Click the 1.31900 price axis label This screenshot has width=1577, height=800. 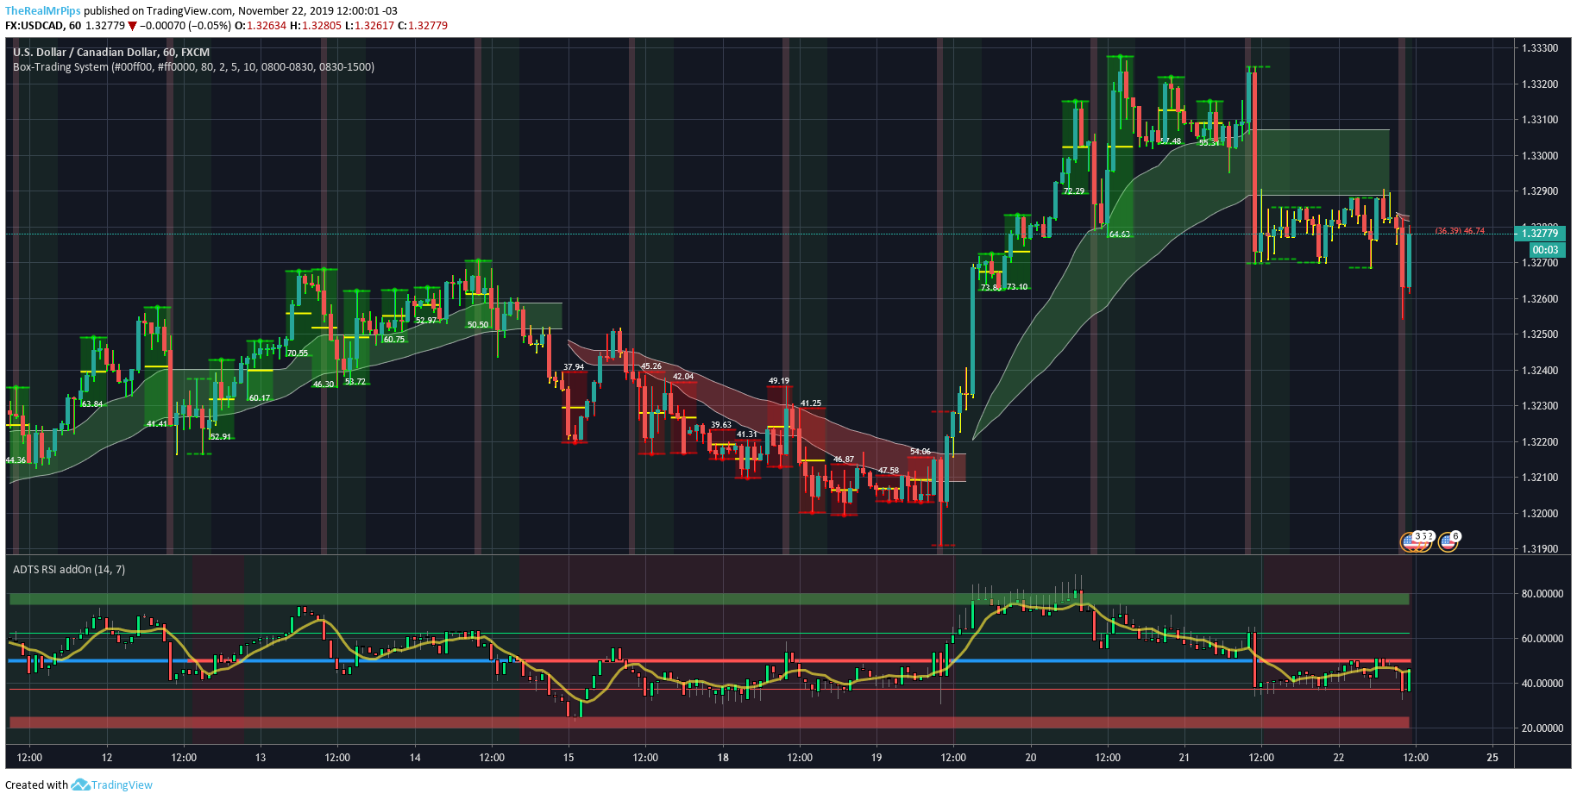pos(1540,549)
